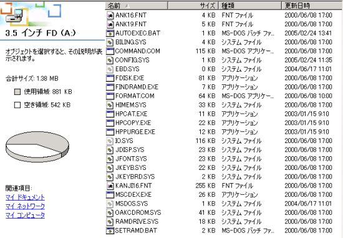Click the FDISK.EXE application icon
Screen dimensions: 343x238
[x=110, y=78]
